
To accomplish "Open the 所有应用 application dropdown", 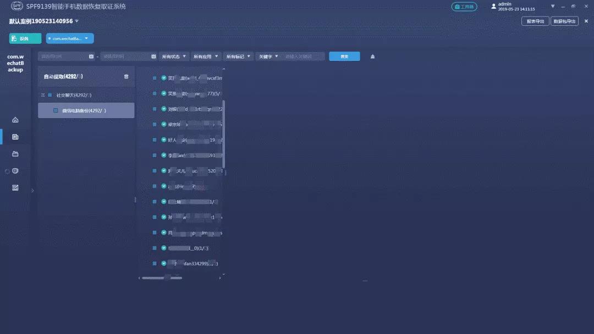I will pyautogui.click(x=206, y=57).
